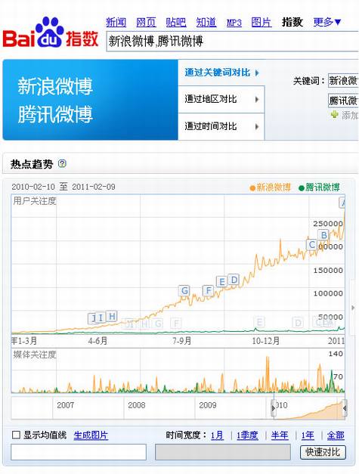Viewport: 359px width, 474px height.
Task: Click the right arrow at chart edge
Action: (x=353, y=308)
